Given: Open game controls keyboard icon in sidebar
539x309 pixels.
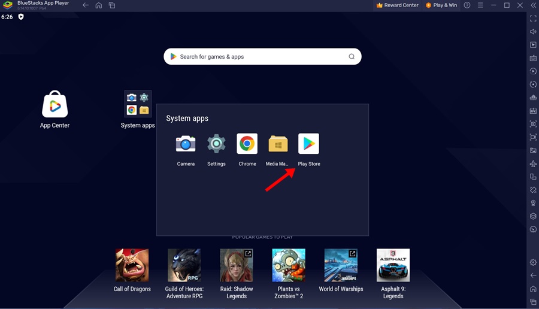Looking at the screenshot, I should 533,58.
